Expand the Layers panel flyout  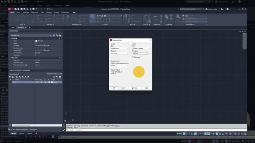(105, 25)
